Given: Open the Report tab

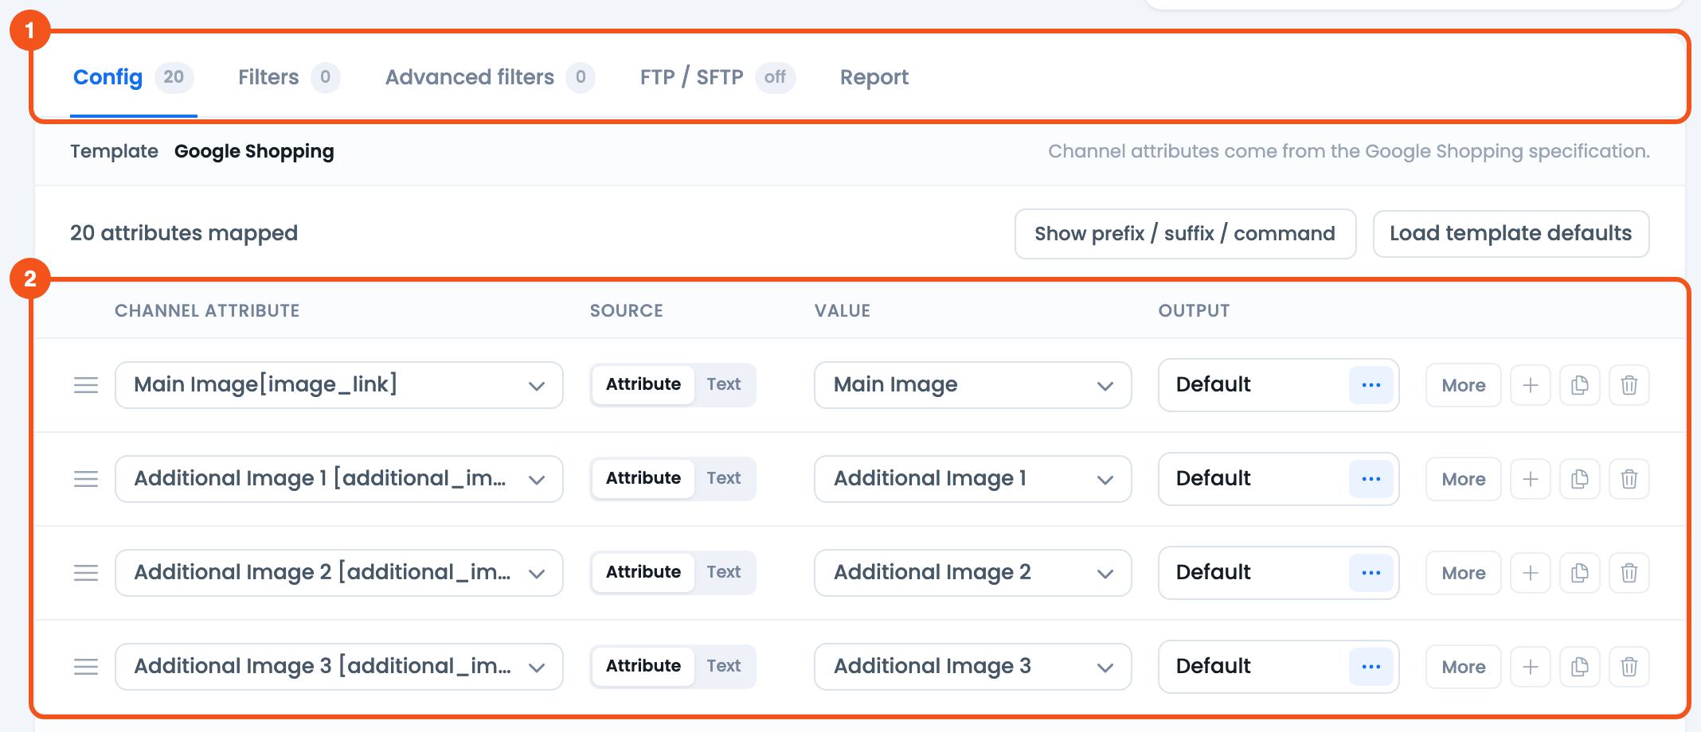Looking at the screenshot, I should point(874,77).
